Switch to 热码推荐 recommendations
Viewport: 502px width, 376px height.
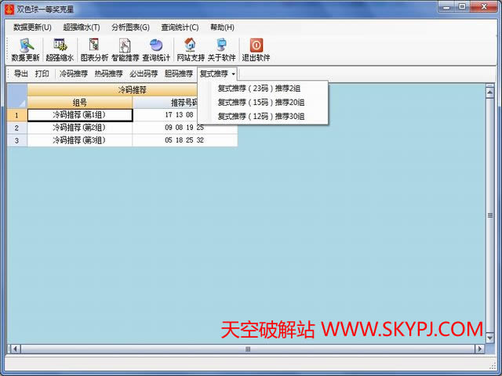click(109, 74)
